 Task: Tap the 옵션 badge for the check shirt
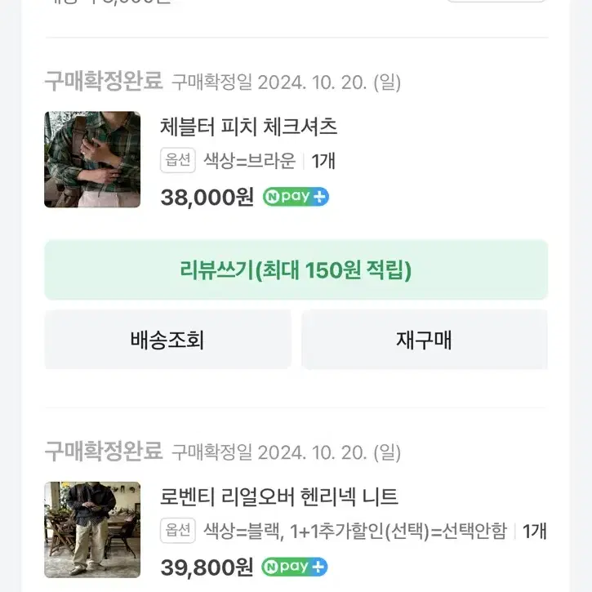(x=178, y=160)
